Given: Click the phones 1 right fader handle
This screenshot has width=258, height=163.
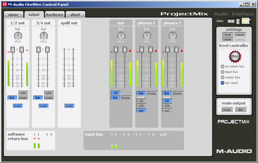Looking at the screenshot, I should click(150, 50).
